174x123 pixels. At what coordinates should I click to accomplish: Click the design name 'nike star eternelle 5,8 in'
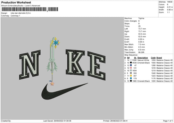pyautogui.click(x=21, y=13)
